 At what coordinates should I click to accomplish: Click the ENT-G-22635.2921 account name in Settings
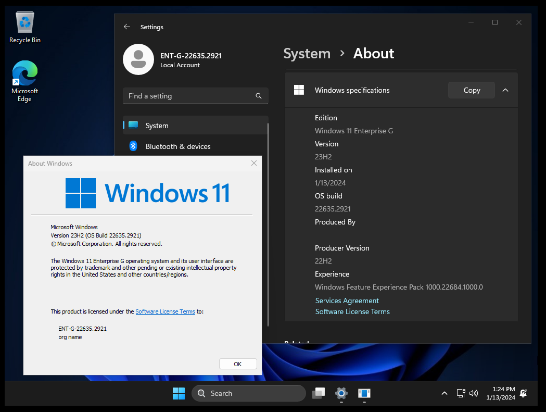[x=191, y=56]
